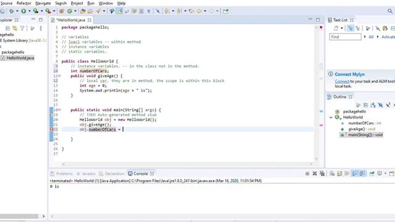Open the External Tools dropdown arrow

point(54,11)
